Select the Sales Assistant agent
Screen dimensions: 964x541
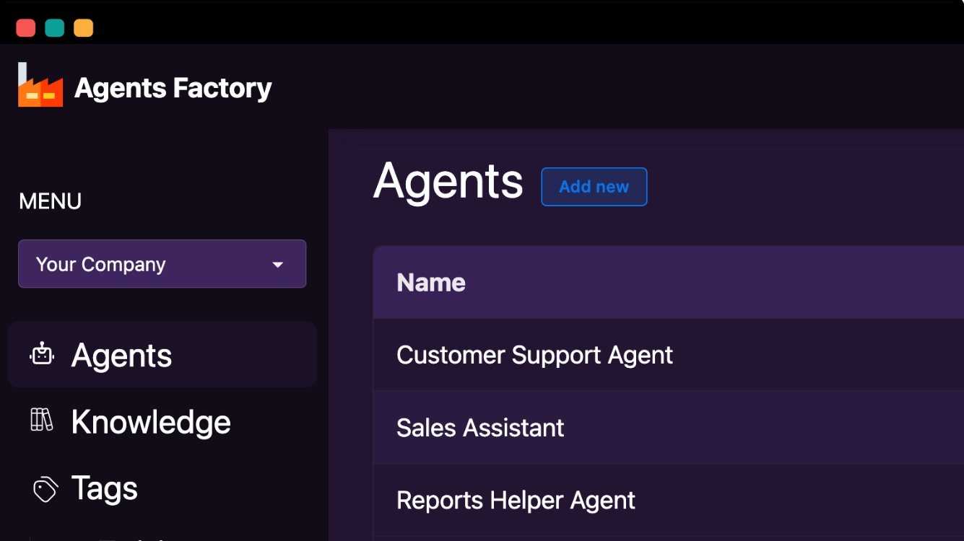point(480,428)
